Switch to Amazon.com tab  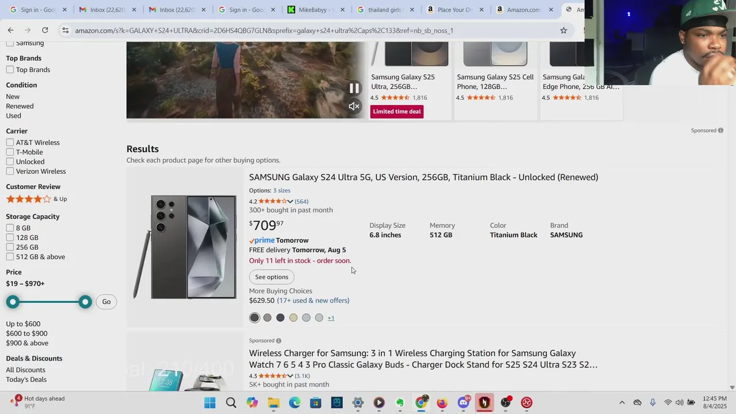pos(523,10)
